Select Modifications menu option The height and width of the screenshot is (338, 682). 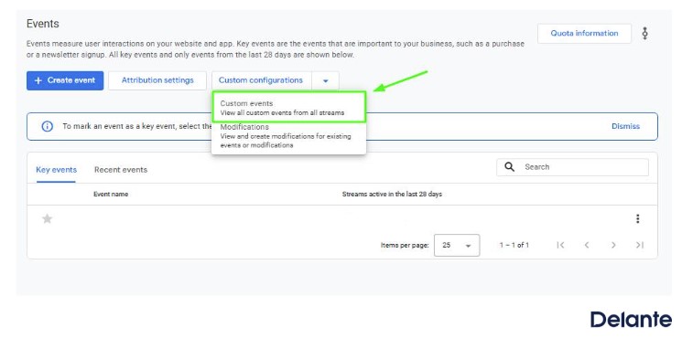(288, 136)
